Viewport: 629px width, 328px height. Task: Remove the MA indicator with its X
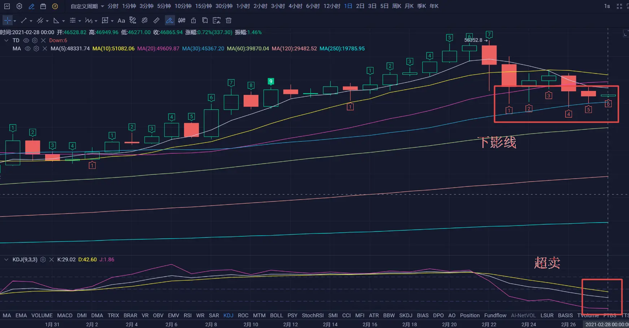pos(45,48)
